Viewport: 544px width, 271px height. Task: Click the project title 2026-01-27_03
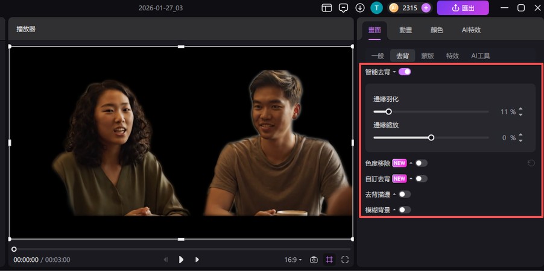click(160, 8)
